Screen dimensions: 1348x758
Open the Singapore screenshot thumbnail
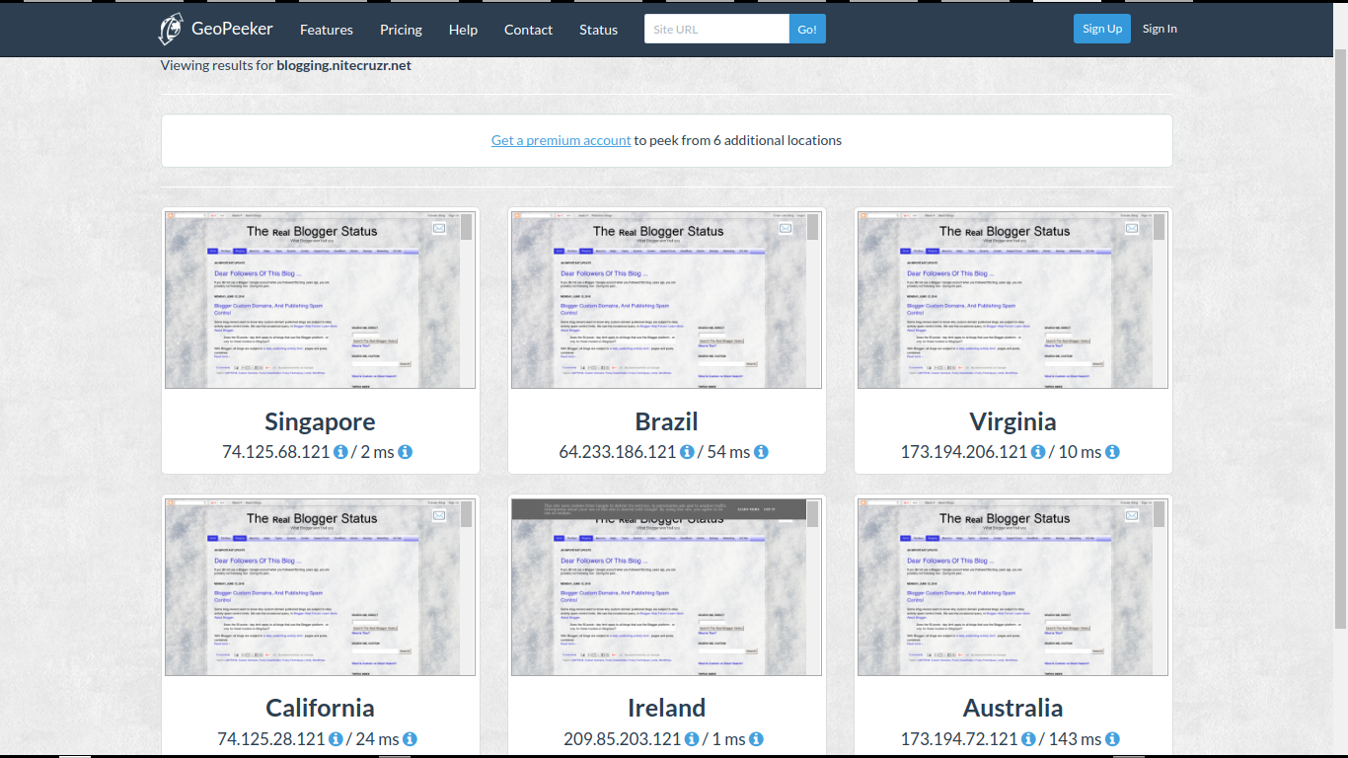[320, 299]
